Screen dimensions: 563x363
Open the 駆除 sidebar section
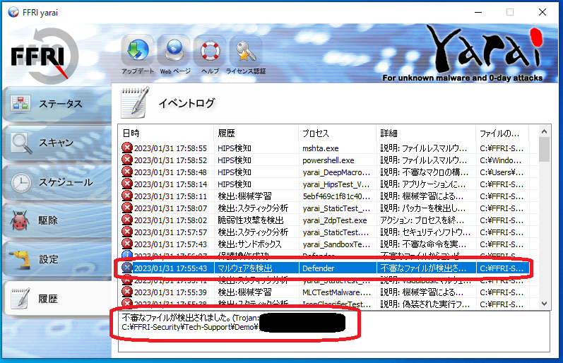(57, 220)
